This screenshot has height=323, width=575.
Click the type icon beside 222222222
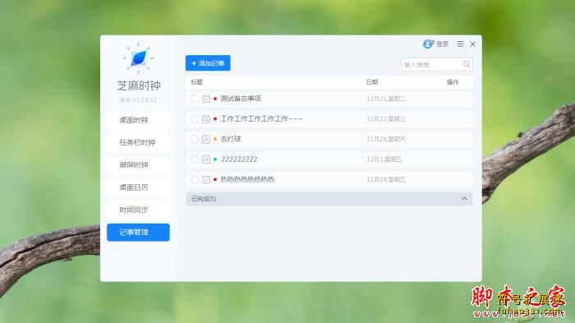pos(206,159)
